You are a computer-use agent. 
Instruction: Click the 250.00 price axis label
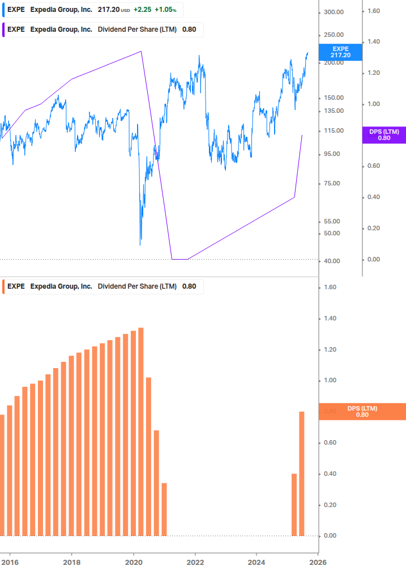(x=334, y=35)
